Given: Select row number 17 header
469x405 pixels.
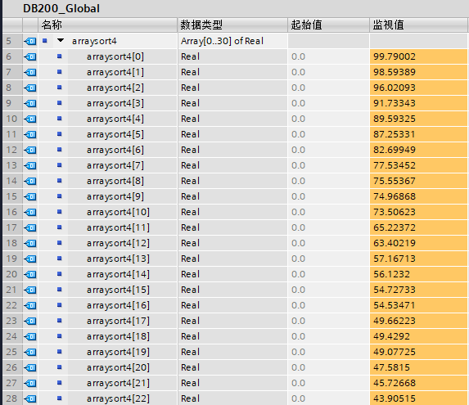Looking at the screenshot, I should point(12,227).
